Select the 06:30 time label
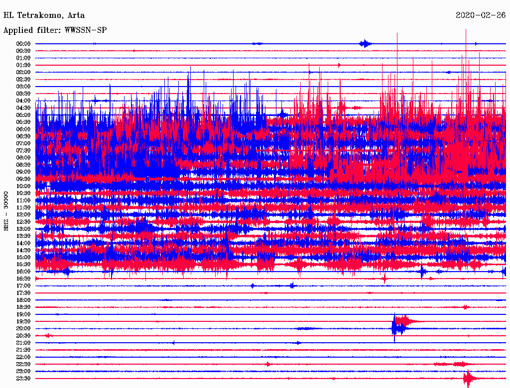The image size is (510, 388). pyautogui.click(x=23, y=136)
